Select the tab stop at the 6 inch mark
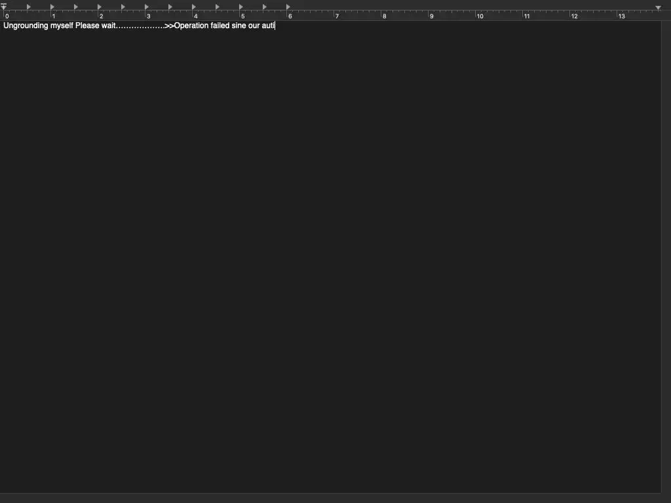 pos(288,7)
